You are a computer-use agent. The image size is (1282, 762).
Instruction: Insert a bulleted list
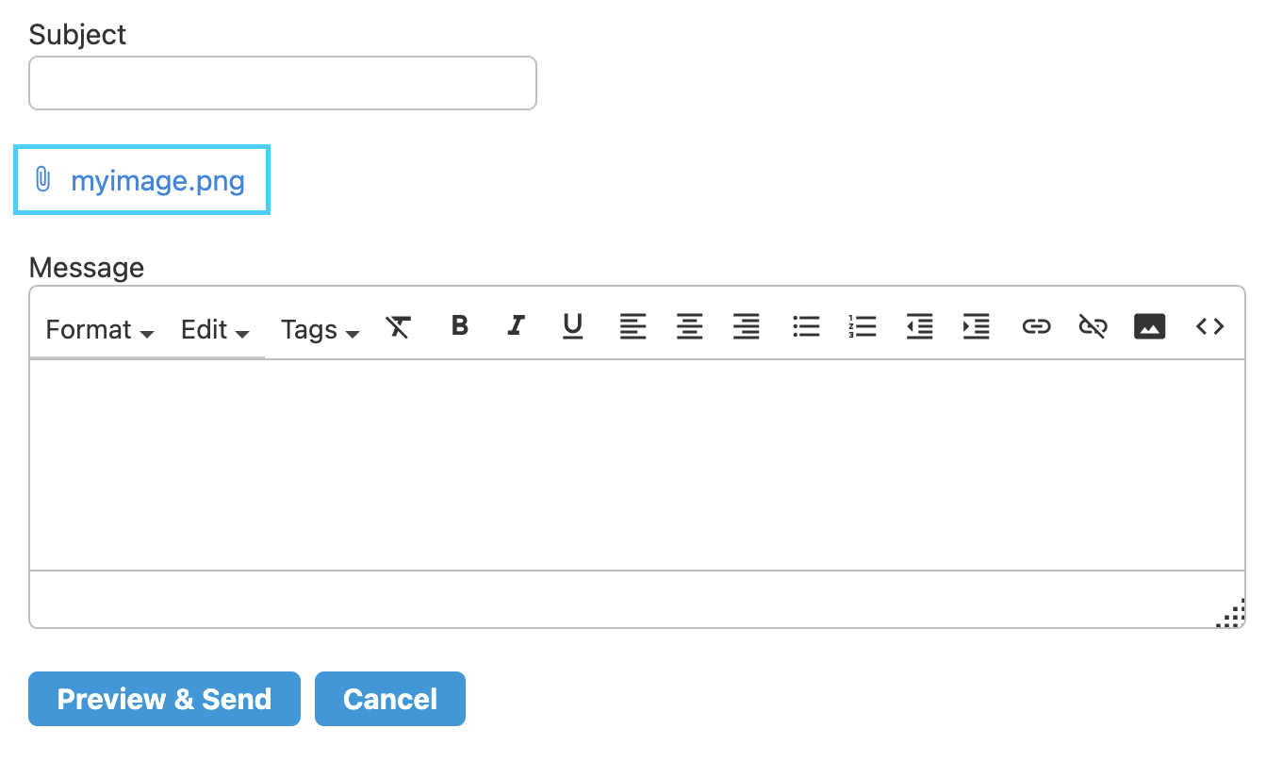click(806, 327)
